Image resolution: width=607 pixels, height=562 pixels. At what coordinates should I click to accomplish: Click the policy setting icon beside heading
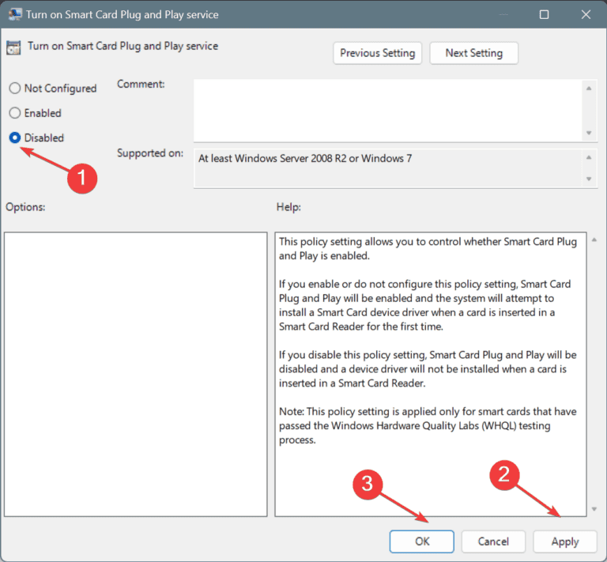(13, 47)
